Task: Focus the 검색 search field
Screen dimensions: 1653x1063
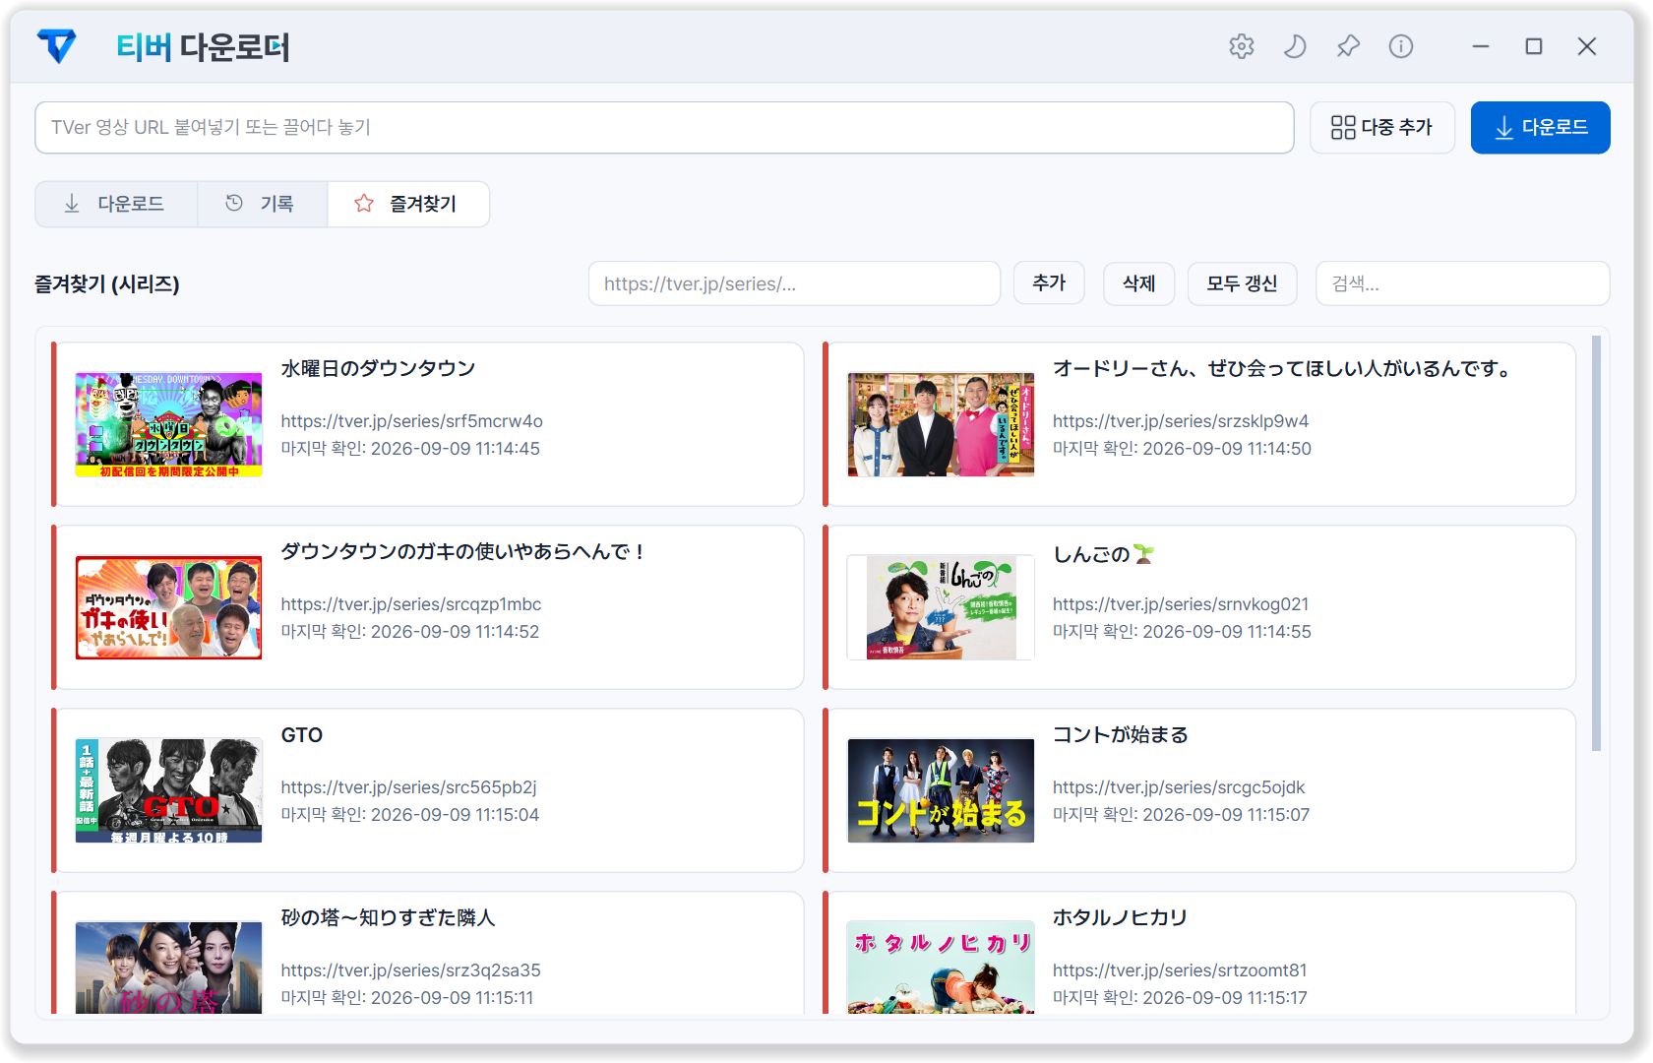Action: point(1462,283)
